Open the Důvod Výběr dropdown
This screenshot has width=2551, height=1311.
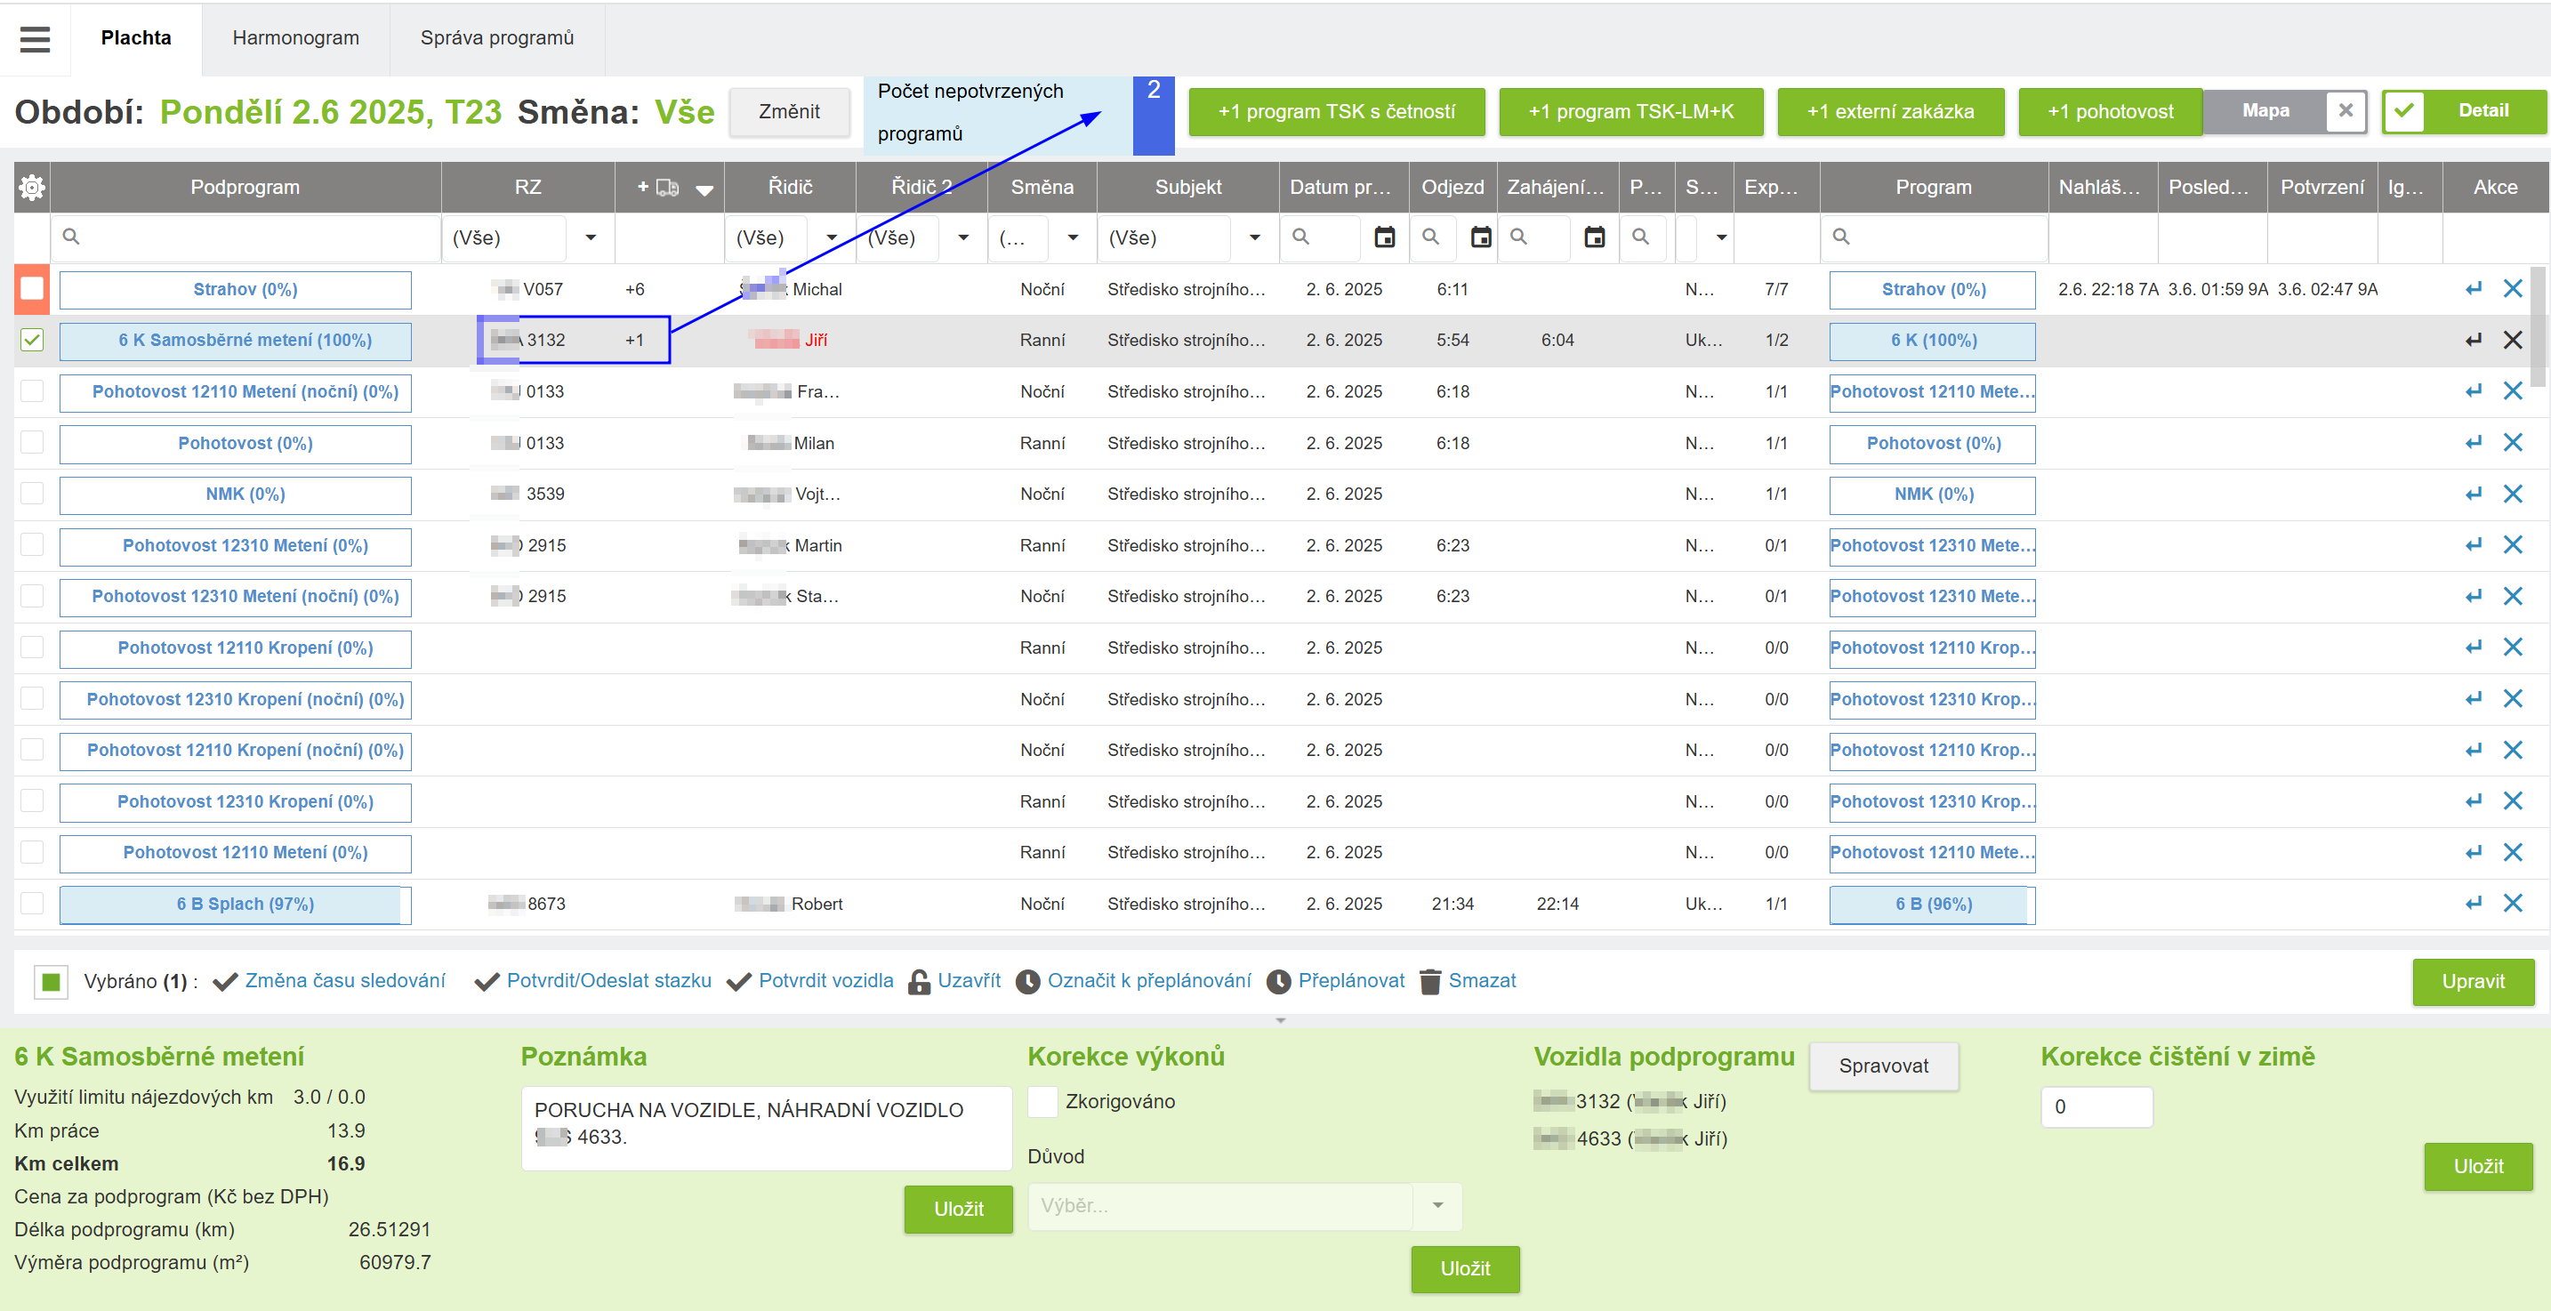tap(1436, 1206)
